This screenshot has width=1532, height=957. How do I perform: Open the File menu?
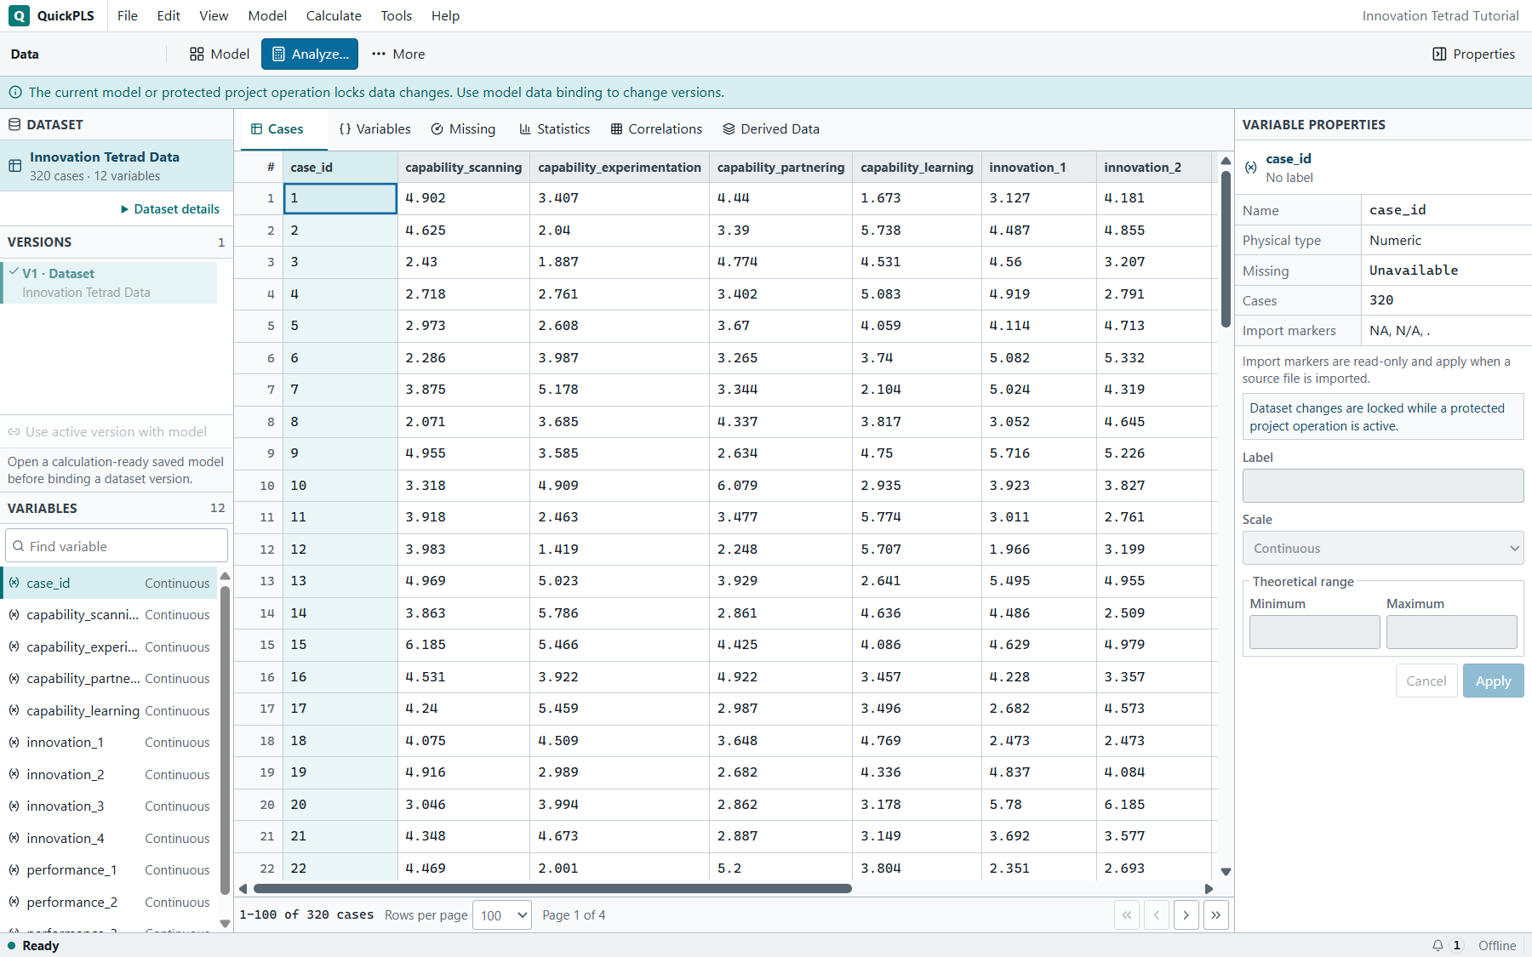[128, 15]
